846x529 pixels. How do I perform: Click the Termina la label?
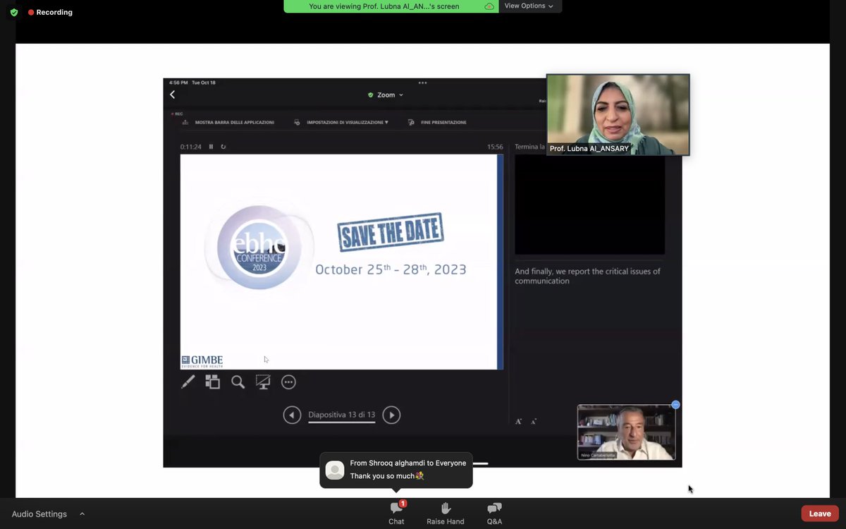[529, 147]
